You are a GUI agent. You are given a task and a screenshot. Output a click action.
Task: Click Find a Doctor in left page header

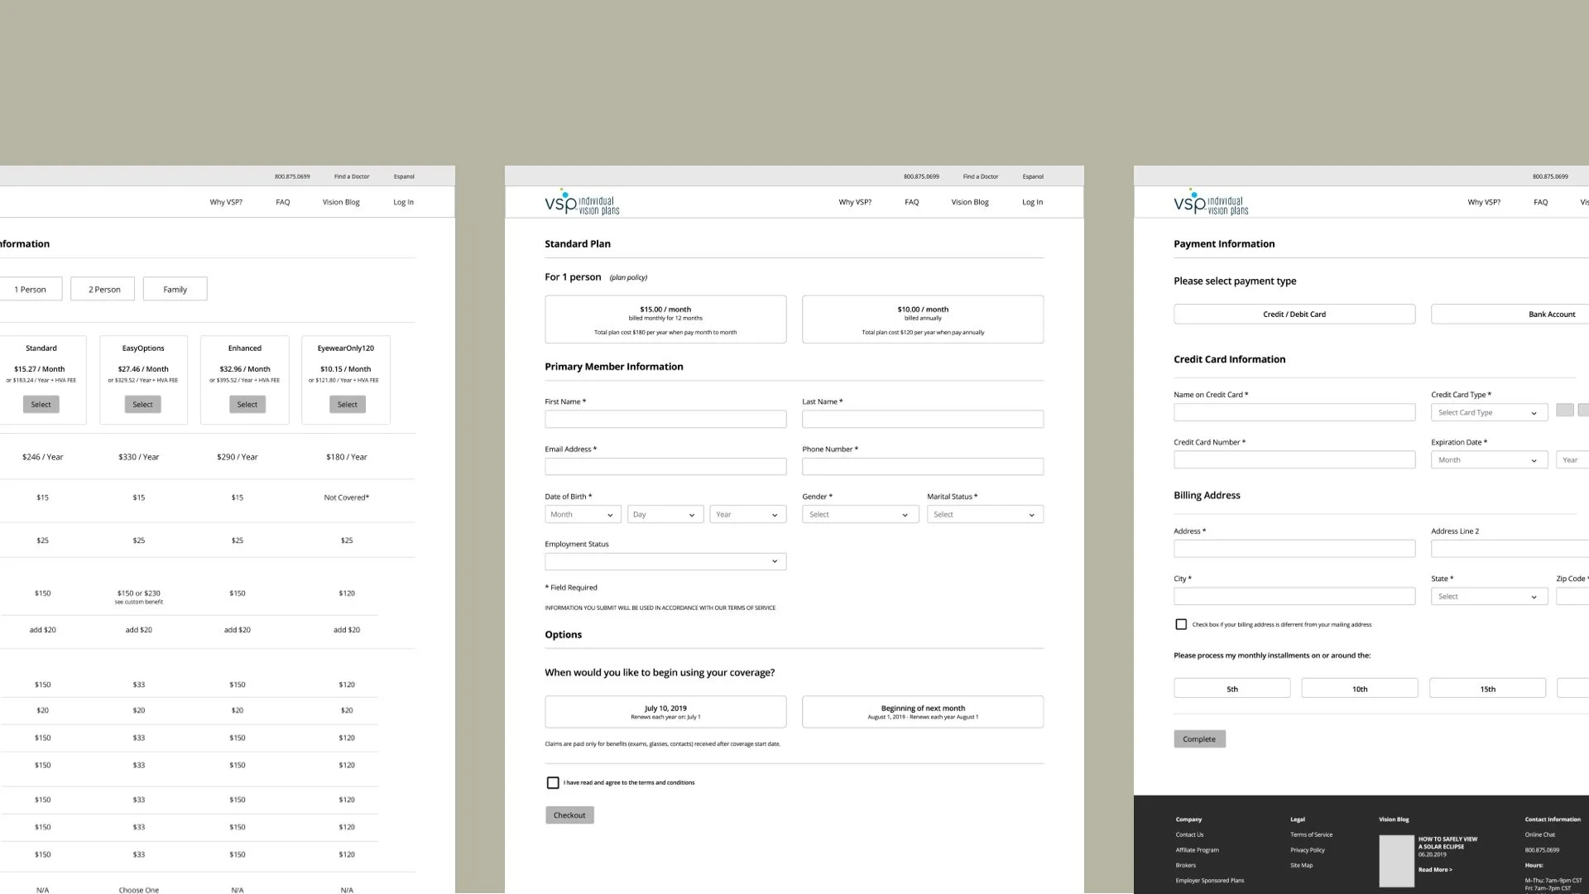click(352, 176)
